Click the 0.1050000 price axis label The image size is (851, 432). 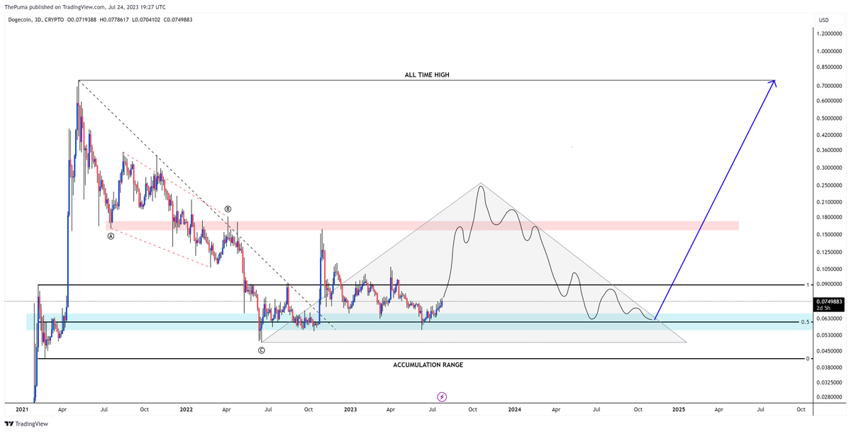click(x=830, y=270)
